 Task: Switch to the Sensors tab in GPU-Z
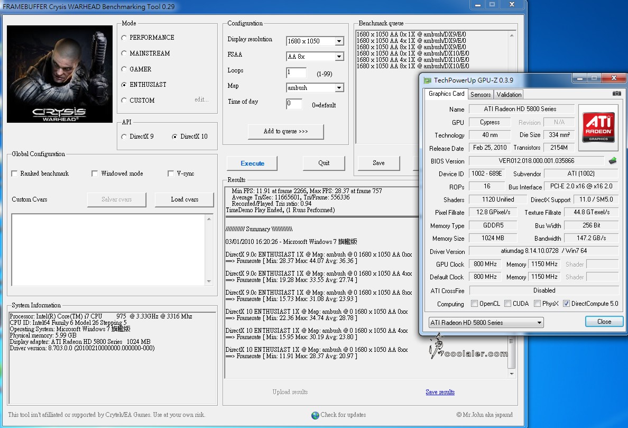click(x=481, y=95)
